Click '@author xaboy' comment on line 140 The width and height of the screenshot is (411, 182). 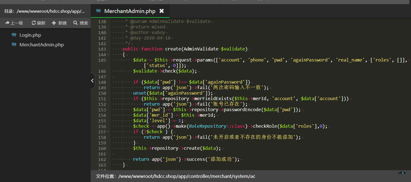click(148, 33)
